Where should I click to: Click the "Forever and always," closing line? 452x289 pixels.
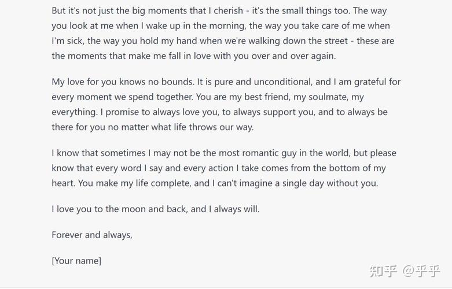click(92, 235)
